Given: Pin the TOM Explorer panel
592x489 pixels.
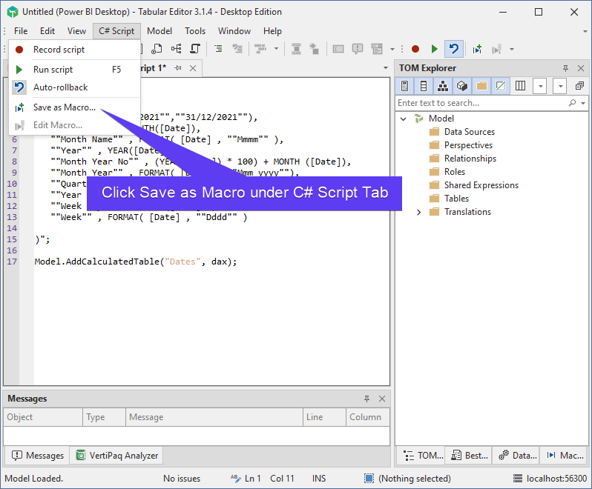Looking at the screenshot, I should (x=565, y=68).
